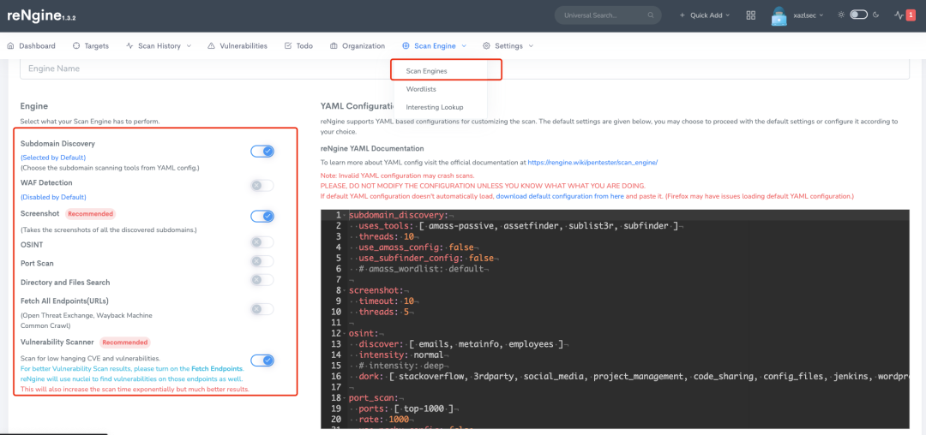The height and width of the screenshot is (435, 926).
Task: Click the Todo checkbox icon
Action: pos(288,46)
